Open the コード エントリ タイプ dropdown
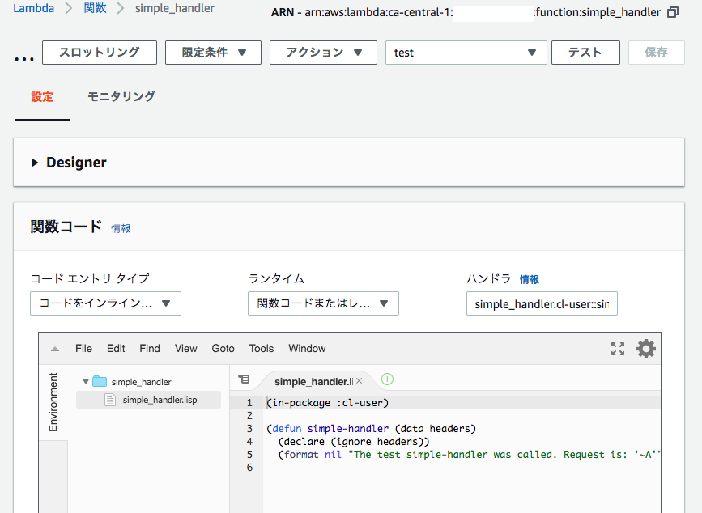 point(105,303)
